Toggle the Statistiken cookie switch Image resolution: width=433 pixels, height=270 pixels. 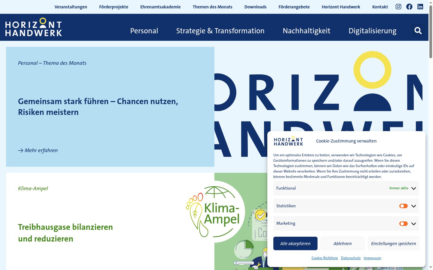click(404, 206)
